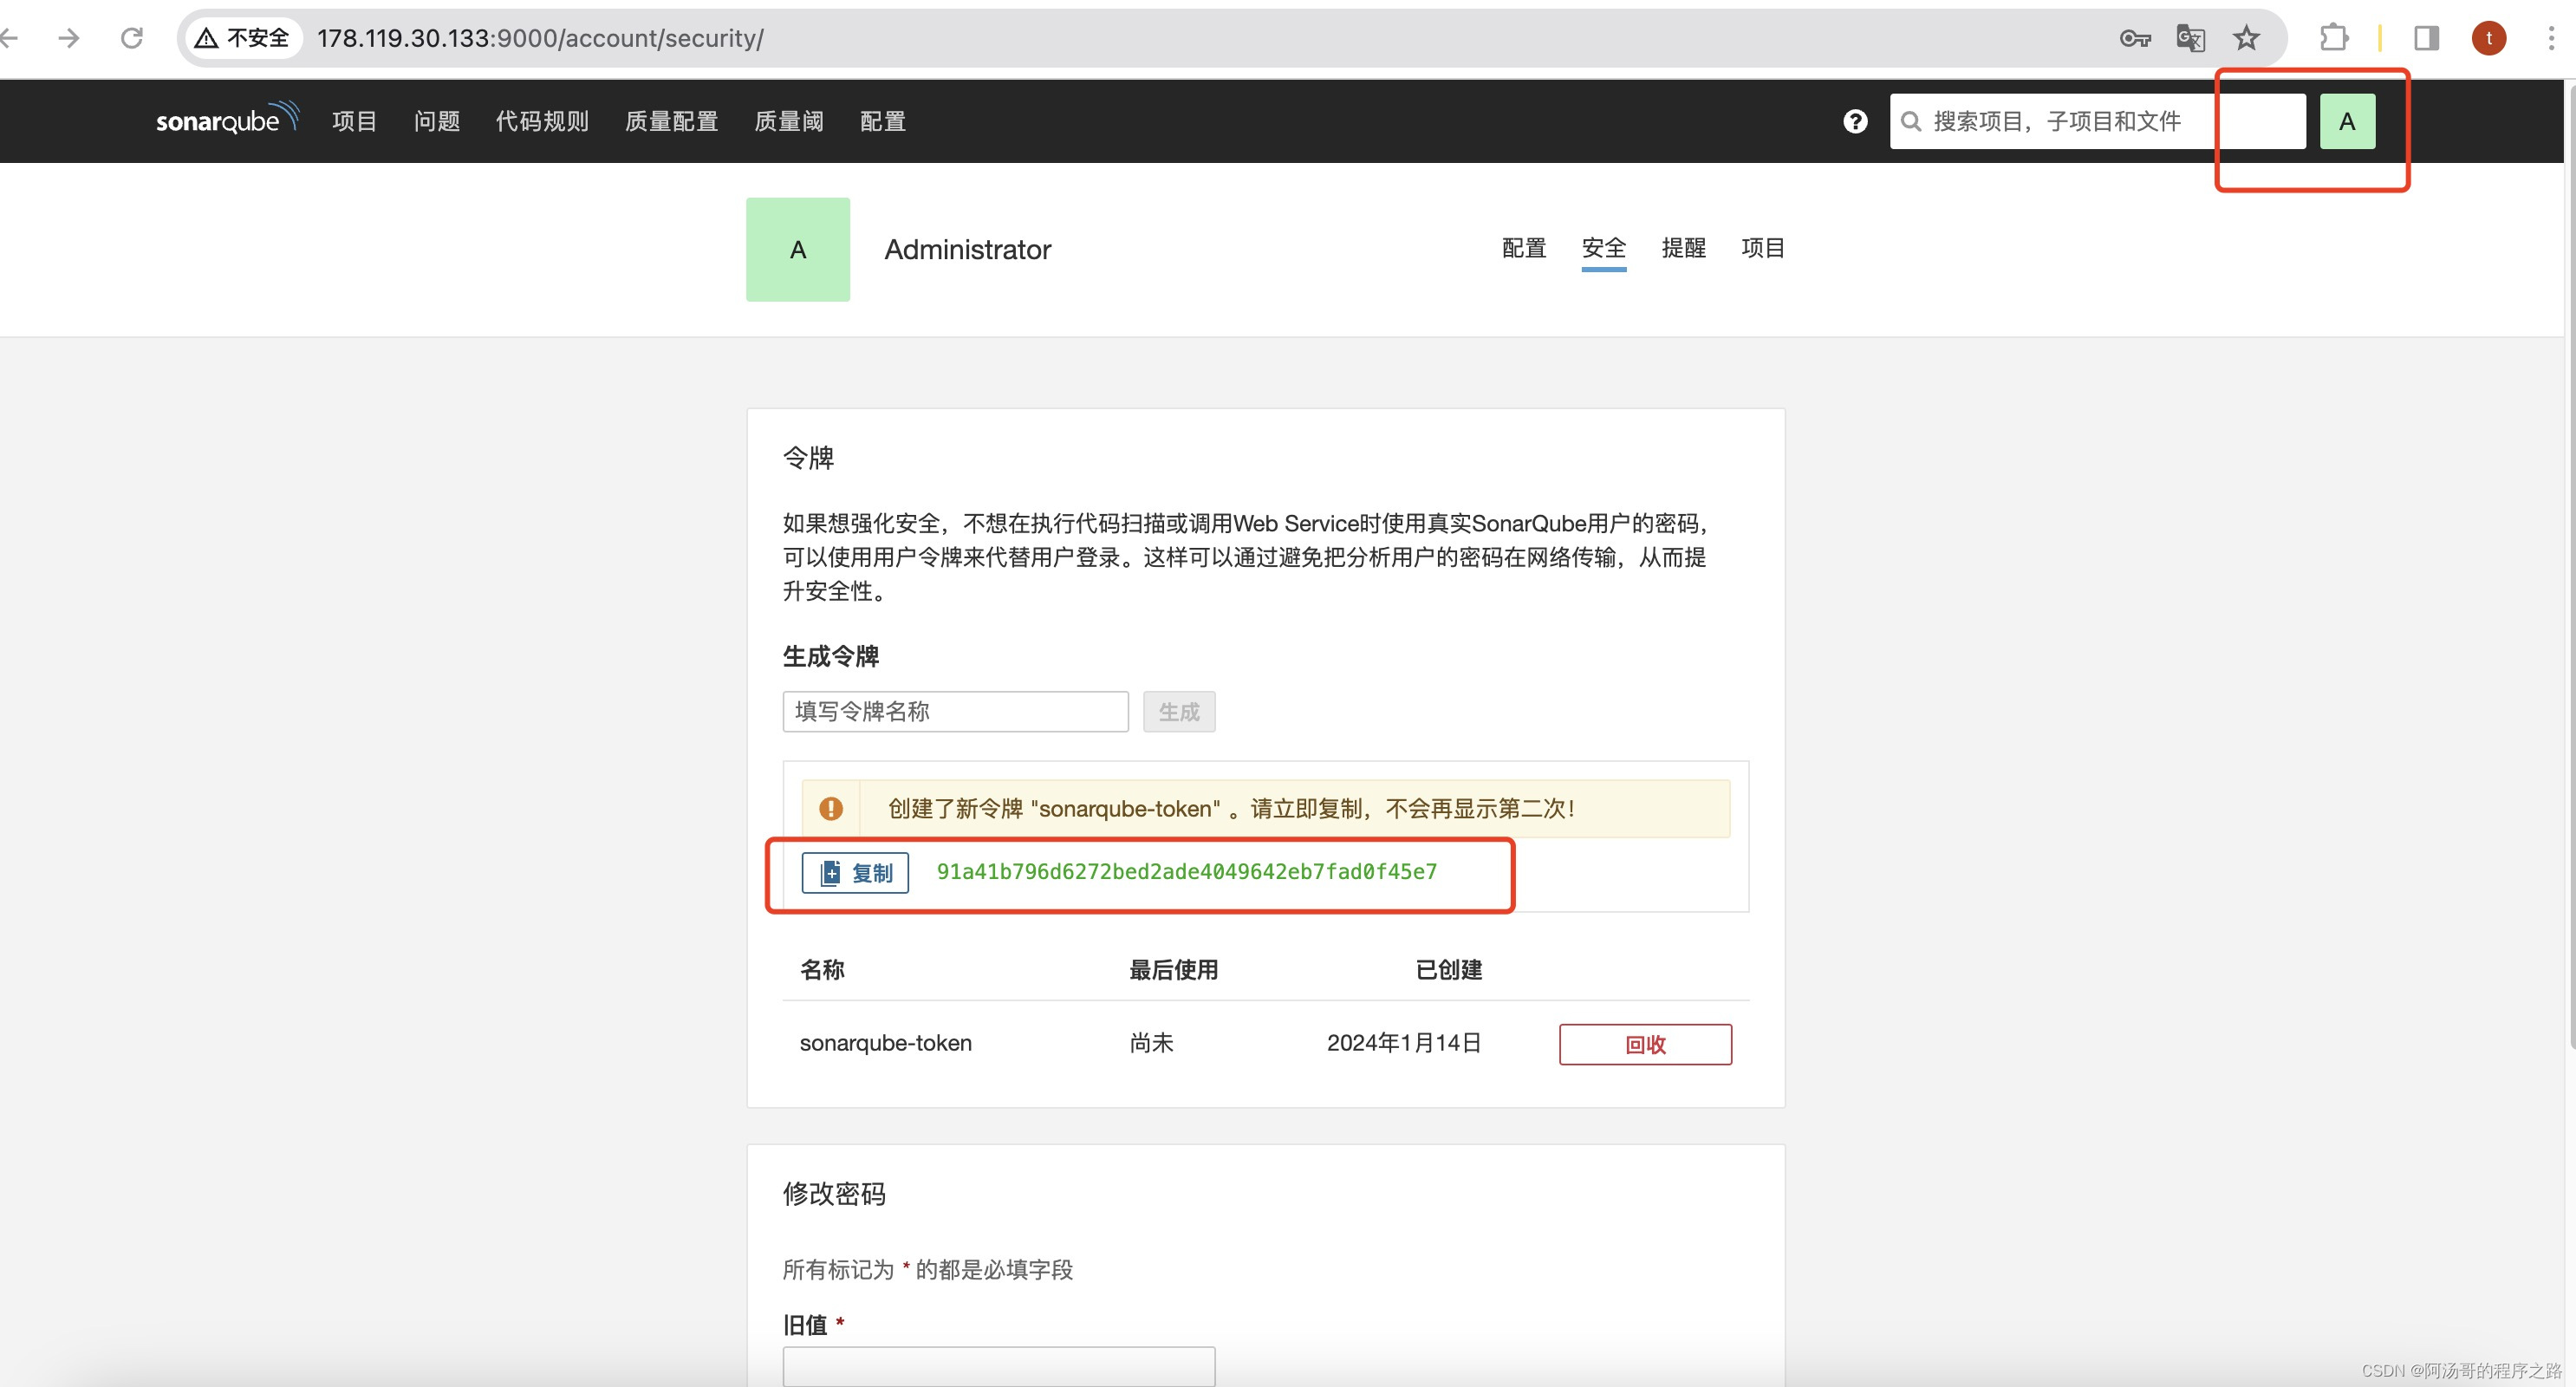Click the 已创建 column header
Viewport: 2576px width, 1387px height.
click(x=1449, y=969)
